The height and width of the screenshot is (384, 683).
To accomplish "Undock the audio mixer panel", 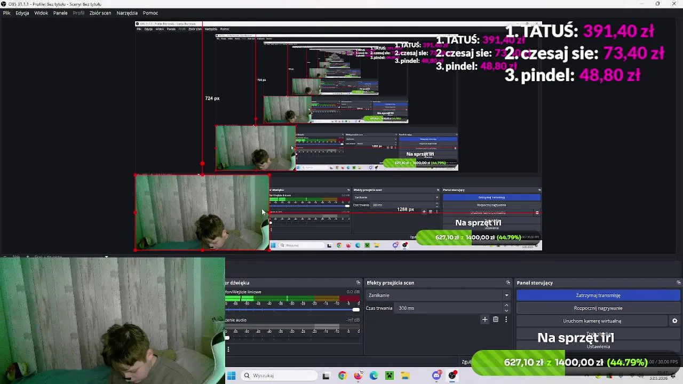I will point(358,283).
